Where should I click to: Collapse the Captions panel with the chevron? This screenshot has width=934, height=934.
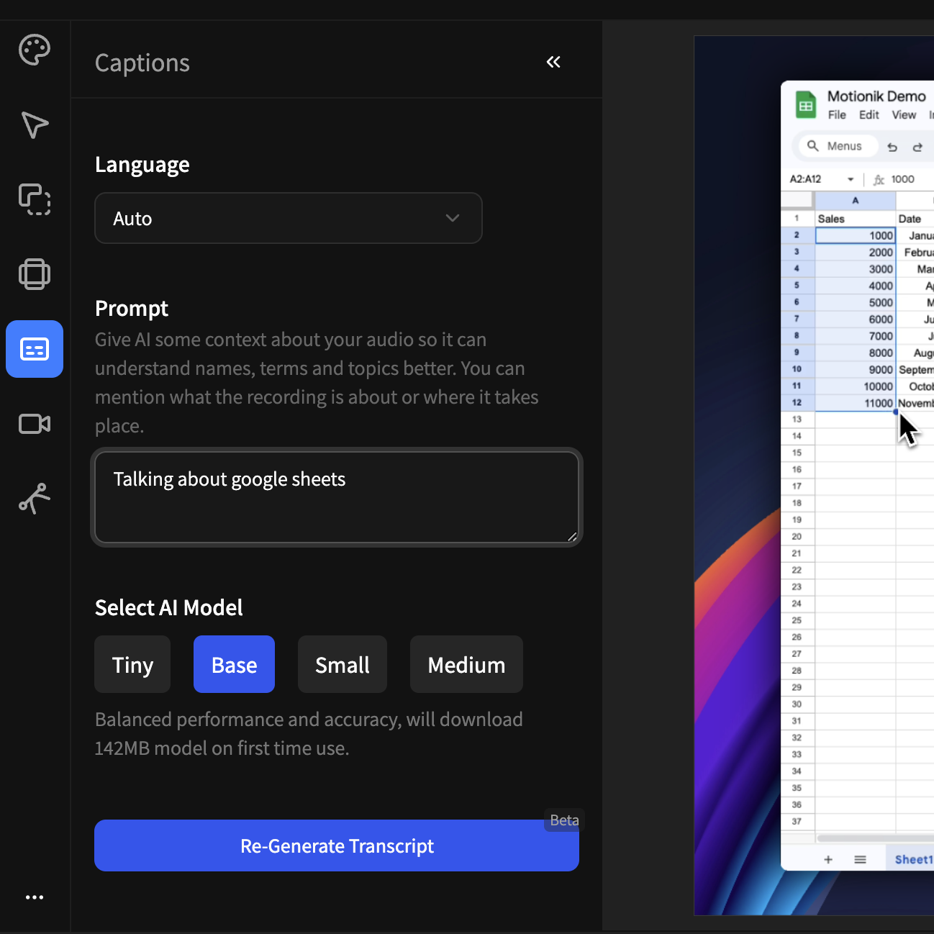553,62
